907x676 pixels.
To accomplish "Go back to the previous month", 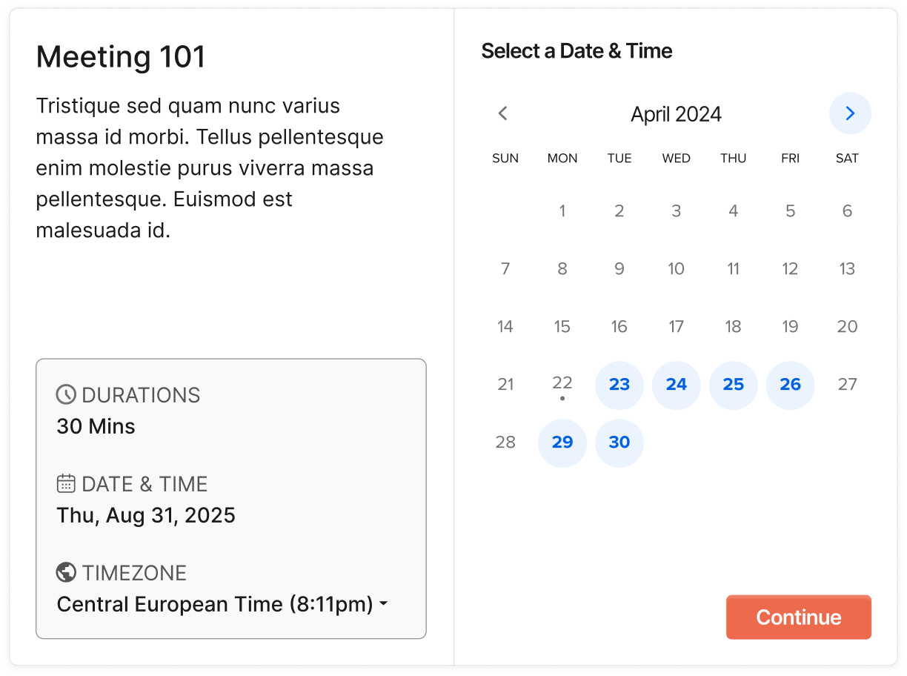I will (503, 113).
